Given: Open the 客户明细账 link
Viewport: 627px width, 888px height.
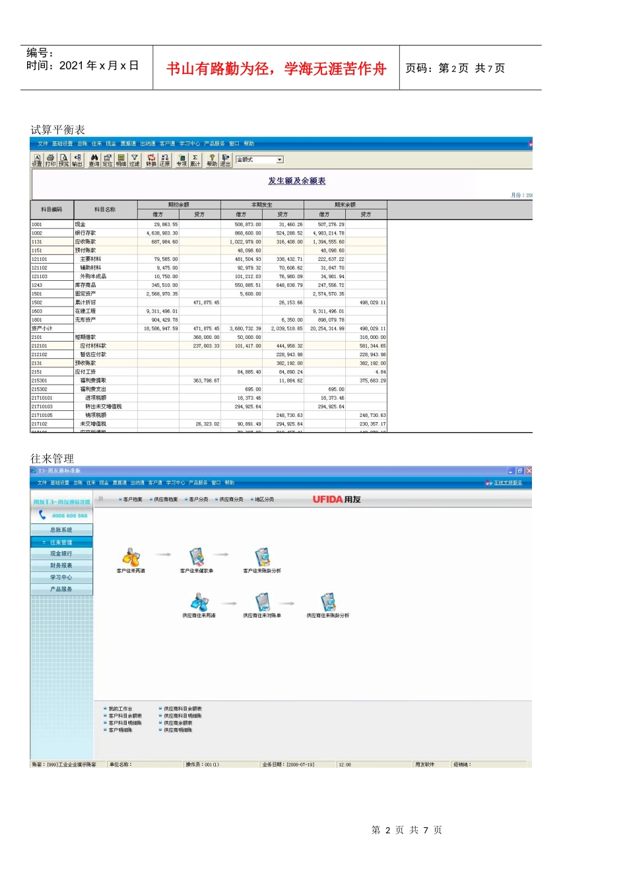Looking at the screenshot, I should point(120,731).
